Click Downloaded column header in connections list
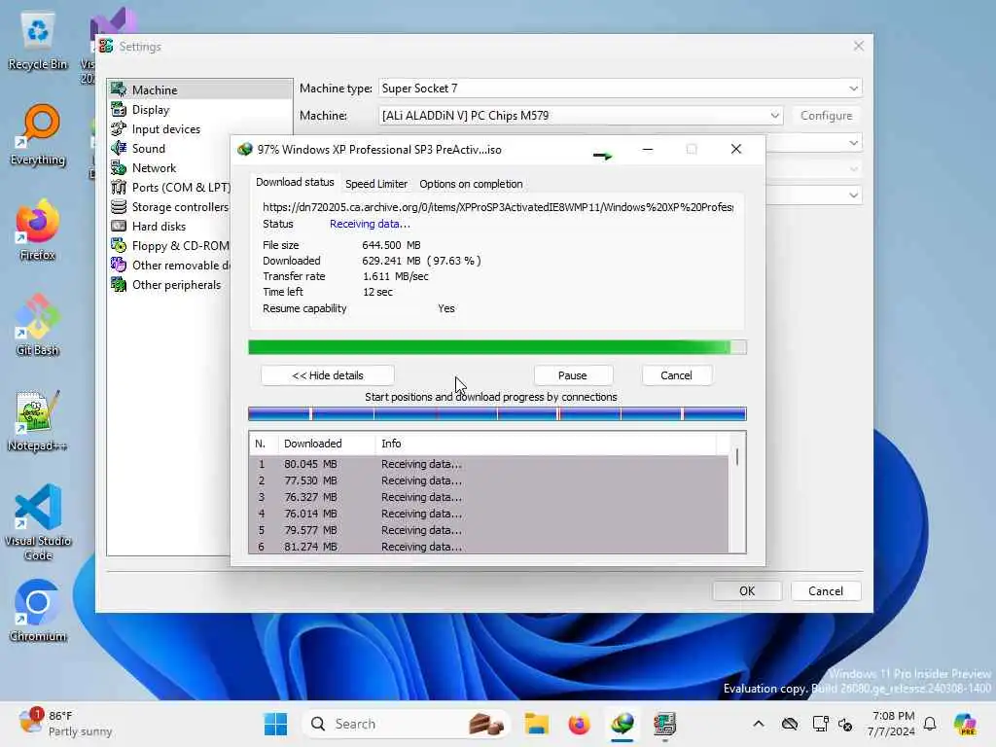 click(326, 444)
